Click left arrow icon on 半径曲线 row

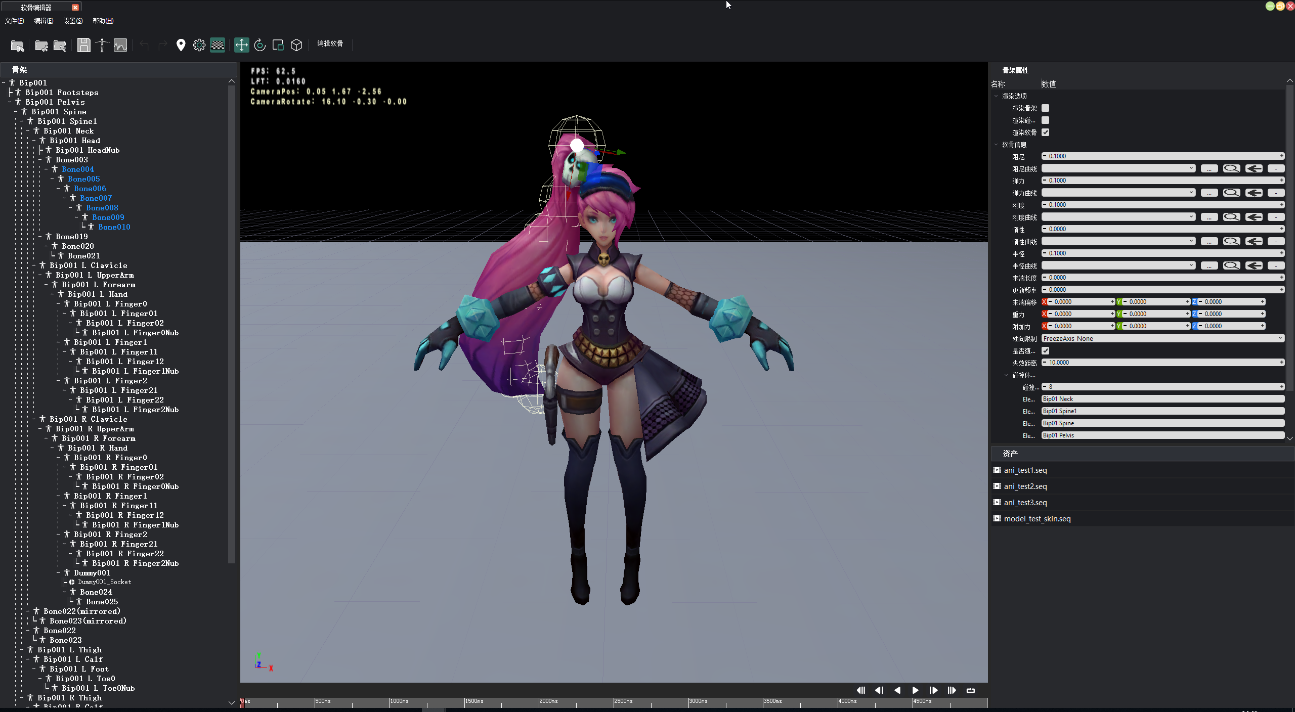pyautogui.click(x=1254, y=265)
